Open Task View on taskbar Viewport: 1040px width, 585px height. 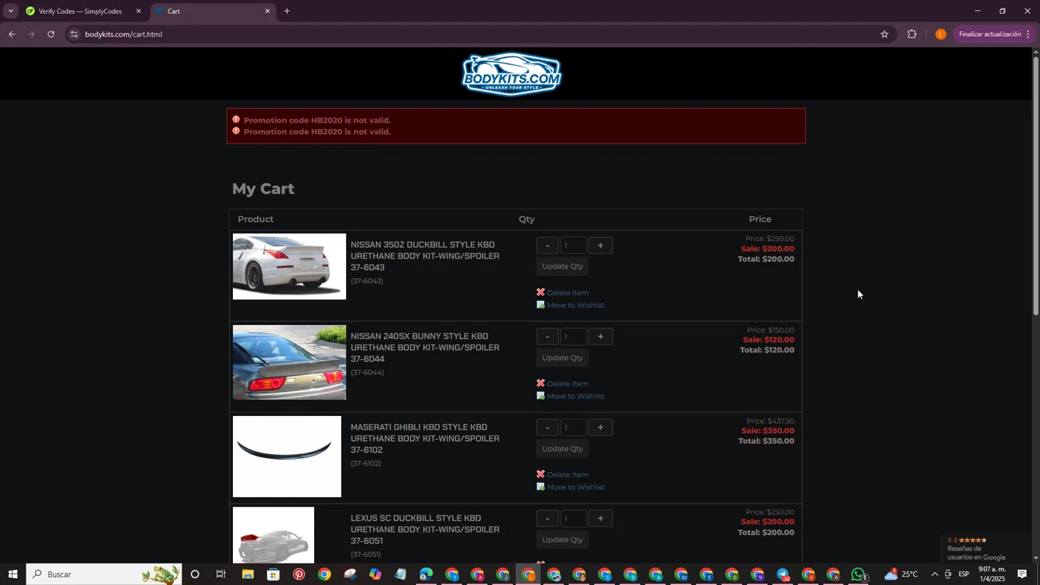pyautogui.click(x=221, y=574)
